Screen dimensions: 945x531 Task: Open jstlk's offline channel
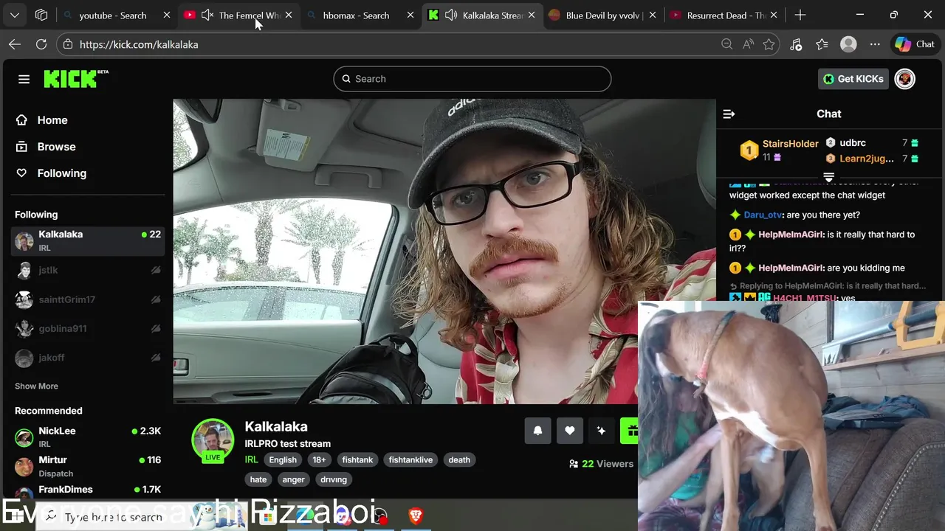pyautogui.click(x=88, y=270)
